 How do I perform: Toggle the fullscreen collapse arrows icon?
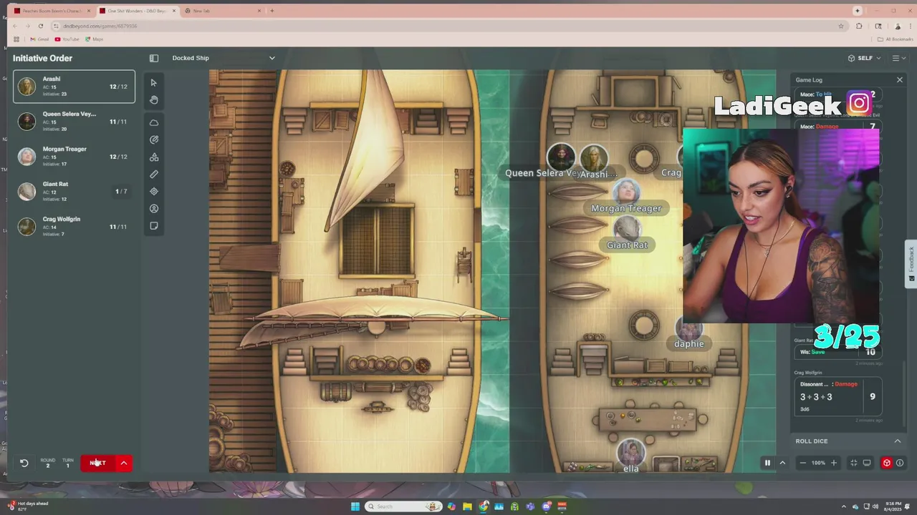click(853, 463)
